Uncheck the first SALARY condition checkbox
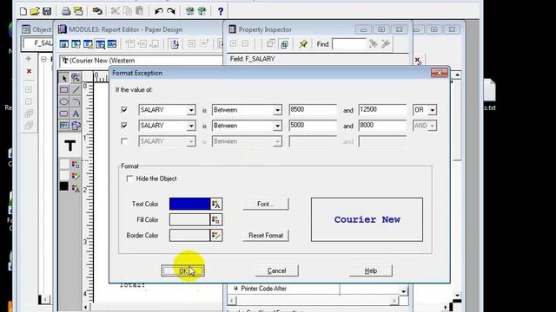Viewport: 556px width, 312px height. (x=124, y=110)
